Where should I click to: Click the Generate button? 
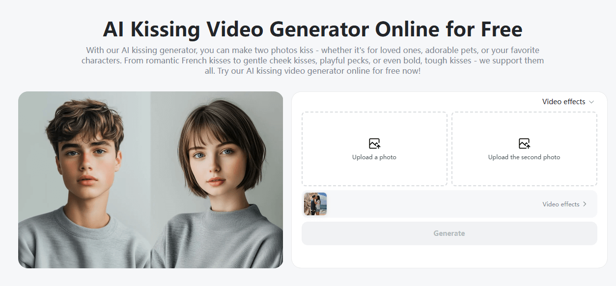[x=448, y=233]
